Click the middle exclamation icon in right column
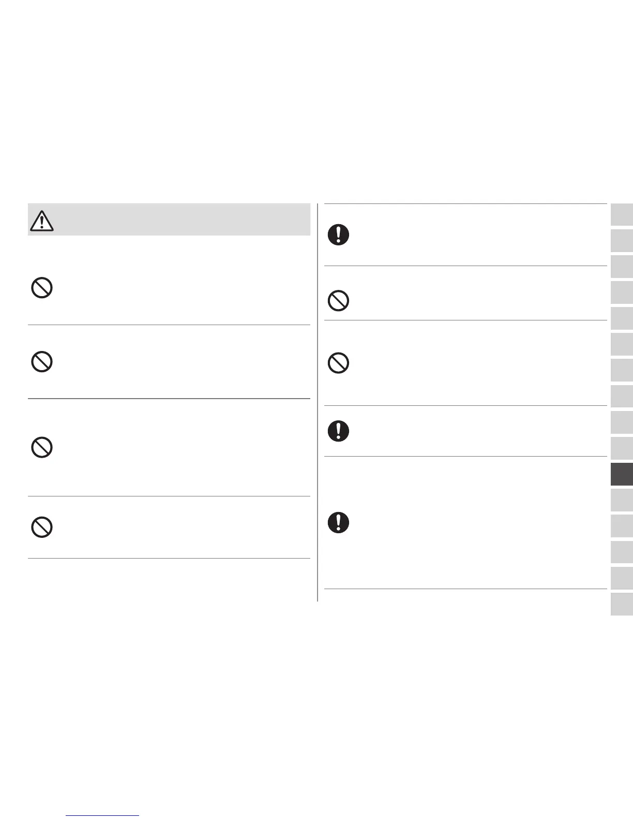The image size is (633, 820). (338, 431)
